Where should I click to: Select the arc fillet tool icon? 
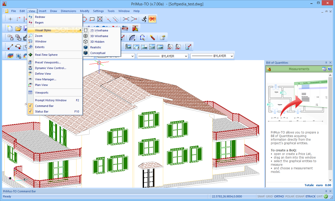(132, 38)
